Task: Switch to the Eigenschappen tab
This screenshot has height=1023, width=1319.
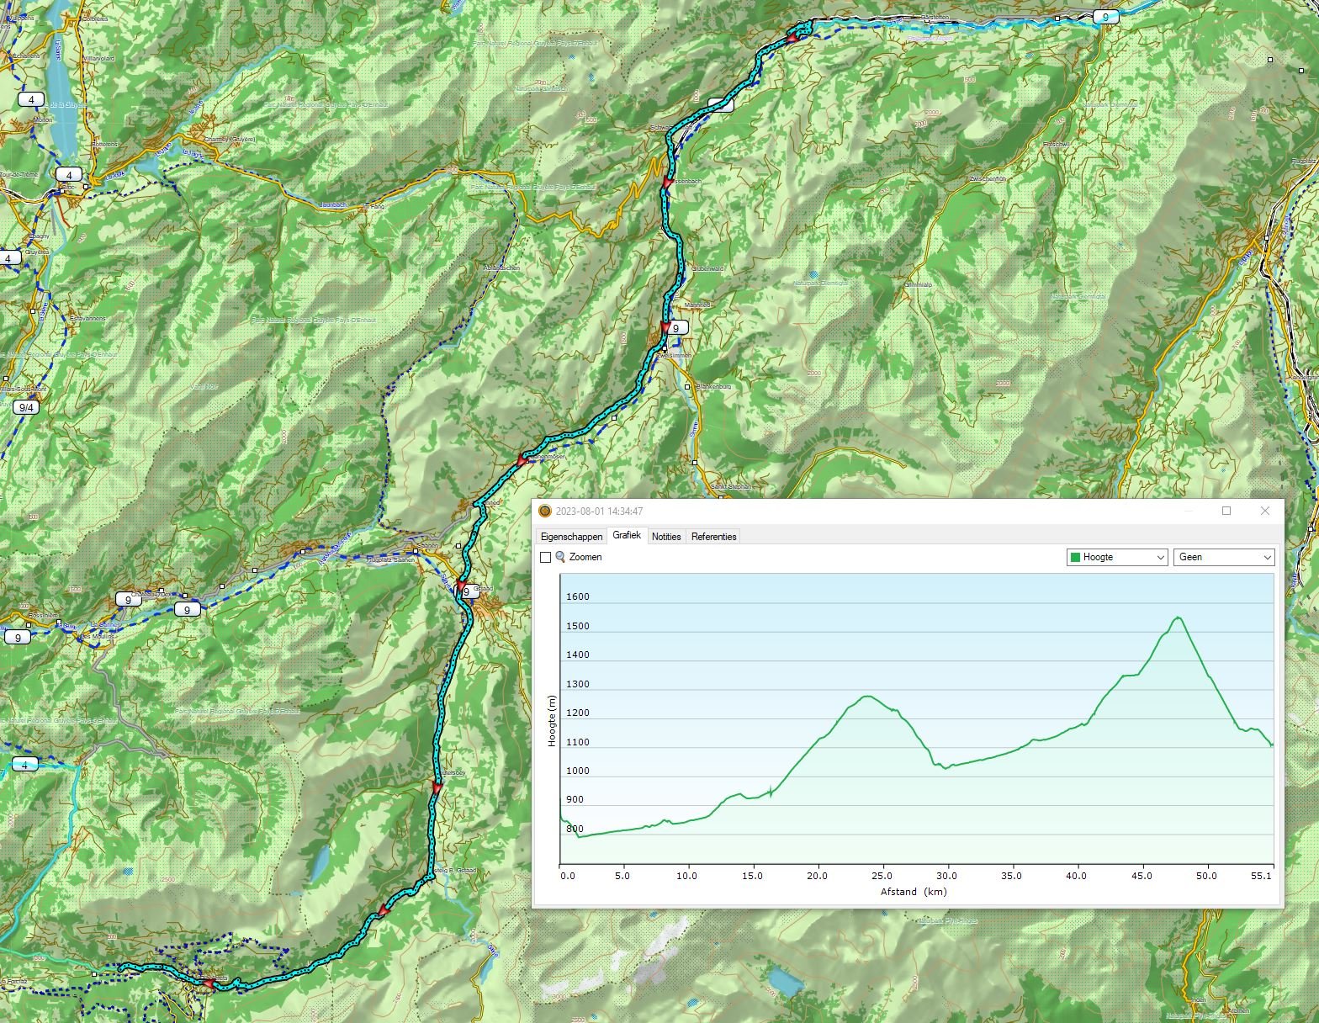Action: pos(571,537)
